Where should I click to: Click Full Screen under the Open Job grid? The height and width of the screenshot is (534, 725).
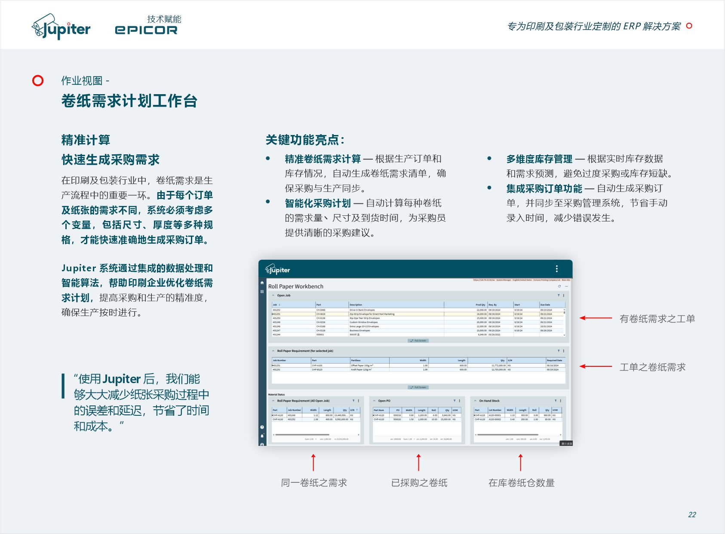click(x=418, y=341)
